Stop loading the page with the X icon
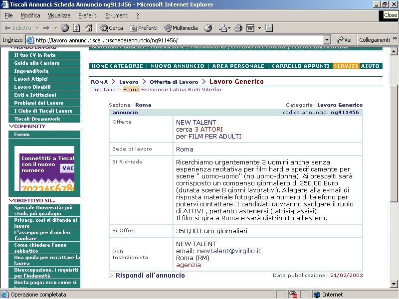The image size is (399, 299). click(65, 28)
